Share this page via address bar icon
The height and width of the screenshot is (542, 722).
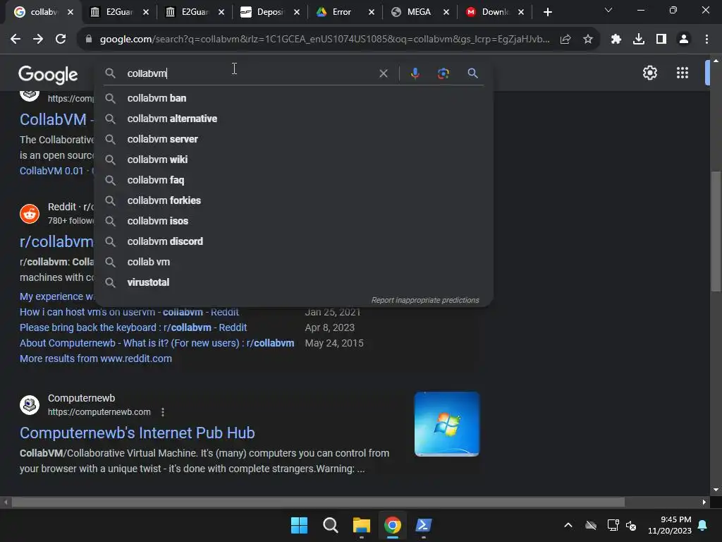[565, 40]
